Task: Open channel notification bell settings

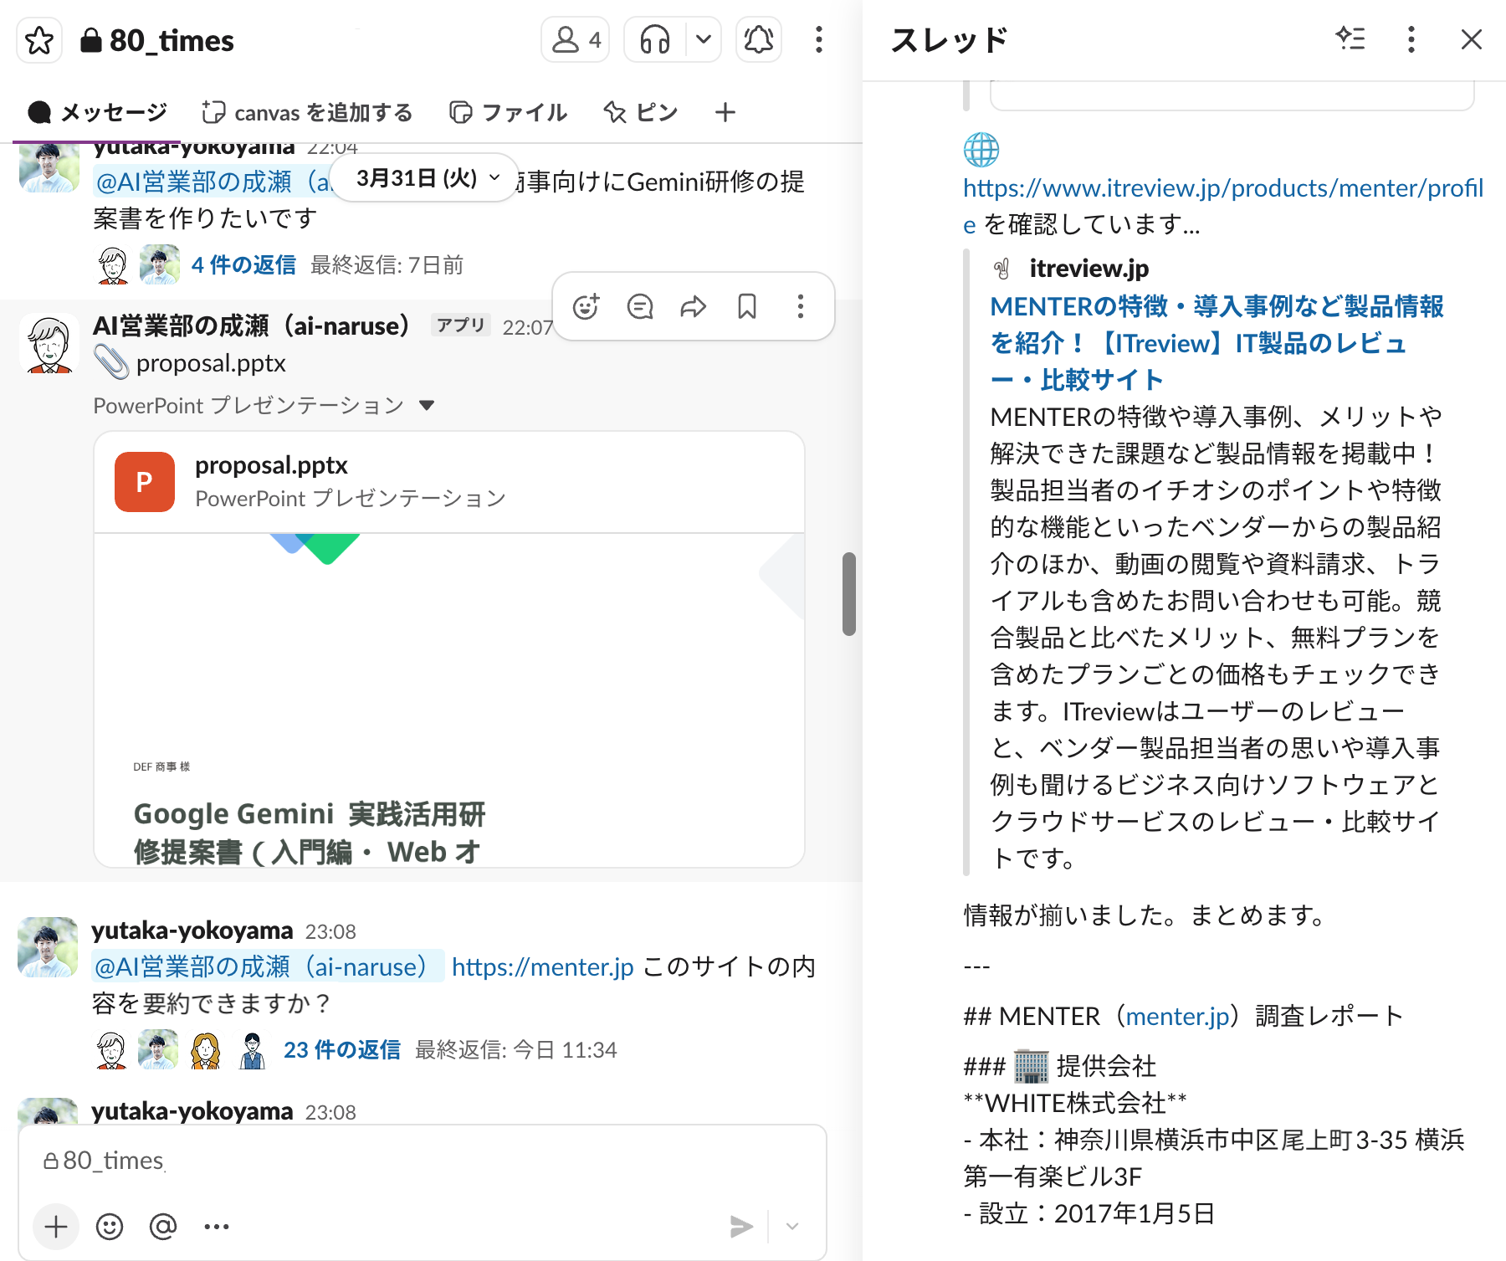Action: pyautogui.click(x=759, y=39)
